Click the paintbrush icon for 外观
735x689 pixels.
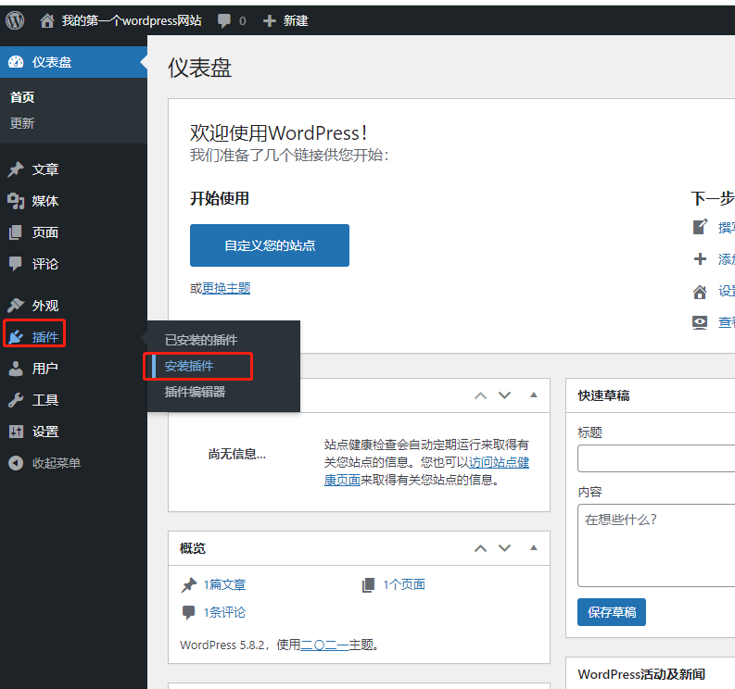click(16, 306)
